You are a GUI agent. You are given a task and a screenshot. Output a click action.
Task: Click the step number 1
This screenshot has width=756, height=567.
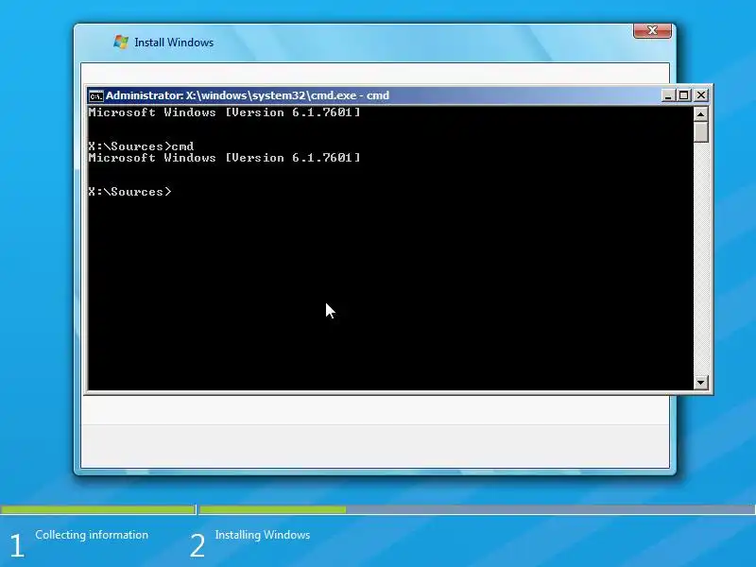pyautogui.click(x=17, y=546)
